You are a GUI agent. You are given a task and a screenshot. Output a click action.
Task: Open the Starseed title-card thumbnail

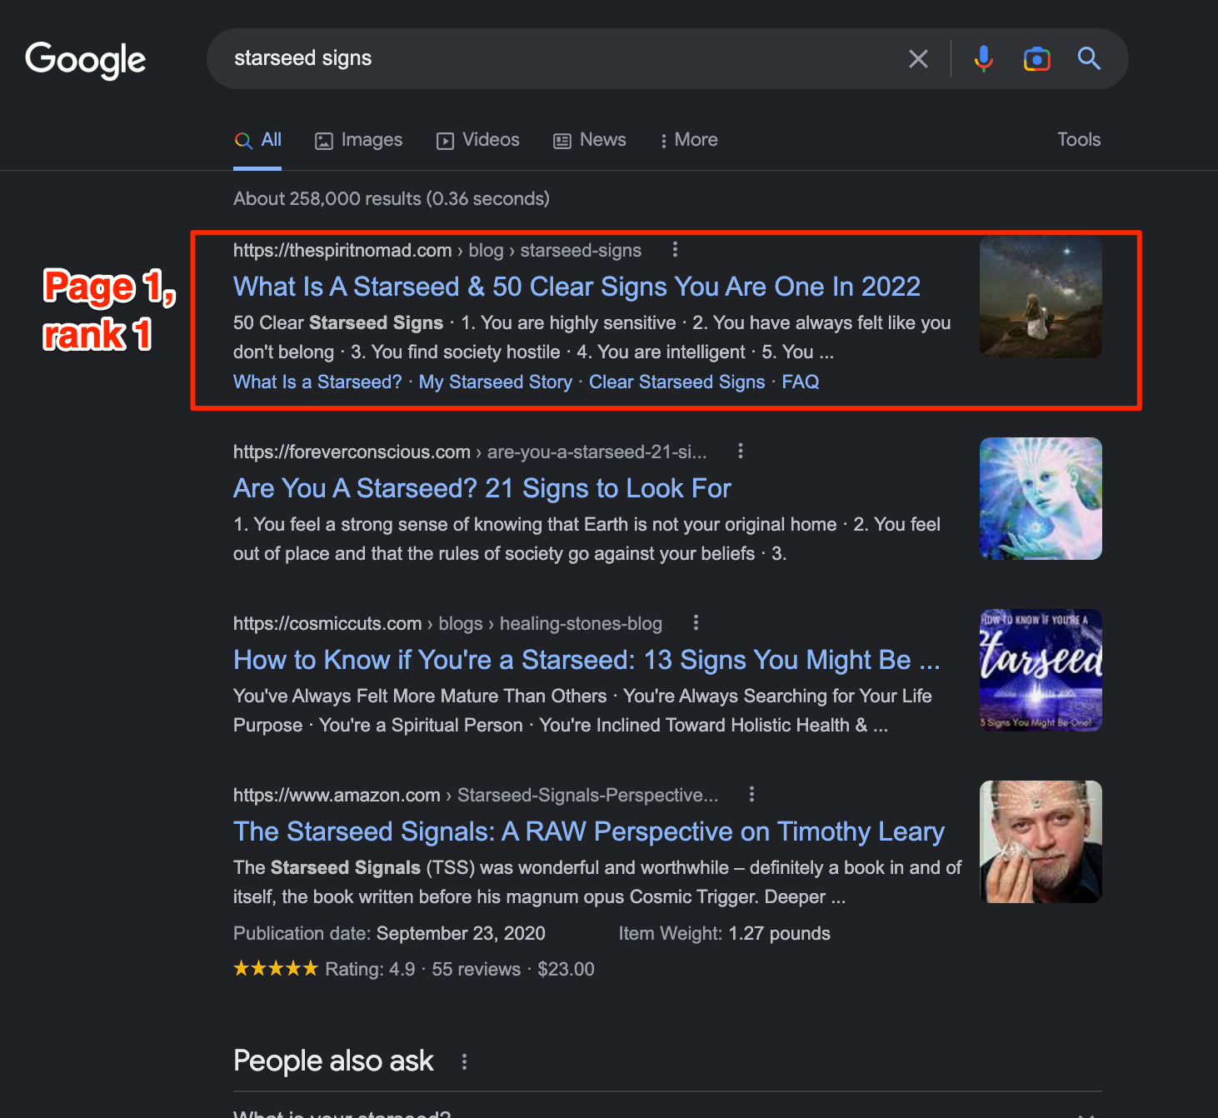pyautogui.click(x=1041, y=671)
